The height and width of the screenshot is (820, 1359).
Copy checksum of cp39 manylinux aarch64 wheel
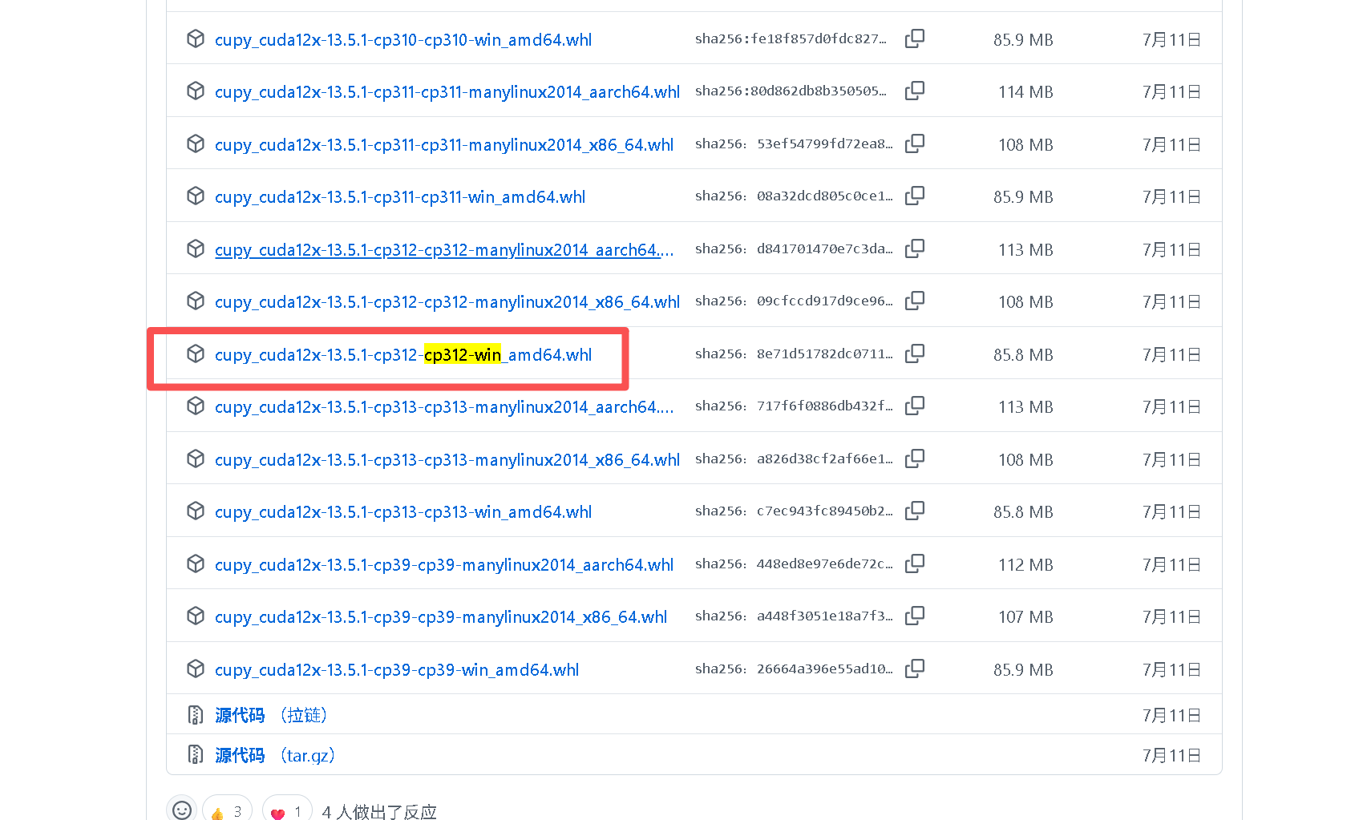pos(915,563)
